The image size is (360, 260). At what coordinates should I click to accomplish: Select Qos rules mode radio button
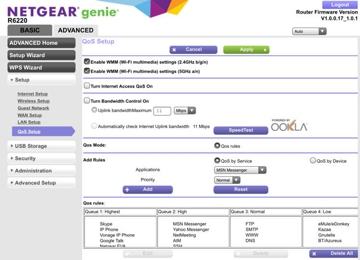click(x=217, y=145)
